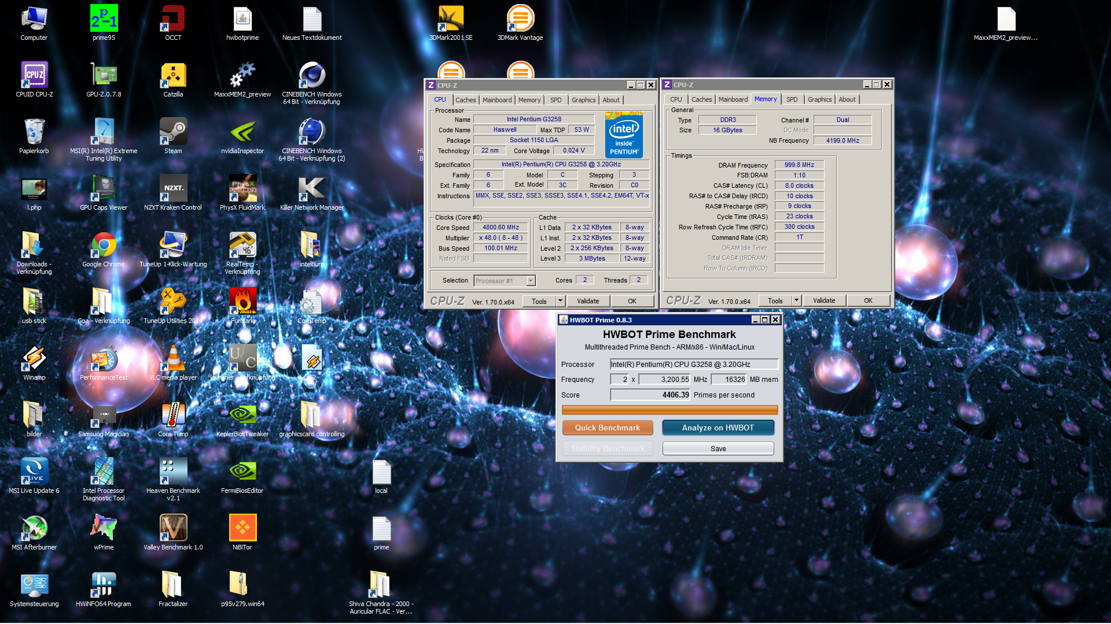This screenshot has width=1111, height=624.
Task: Switch to Caches tab in left CPU-Z
Action: coord(465,100)
